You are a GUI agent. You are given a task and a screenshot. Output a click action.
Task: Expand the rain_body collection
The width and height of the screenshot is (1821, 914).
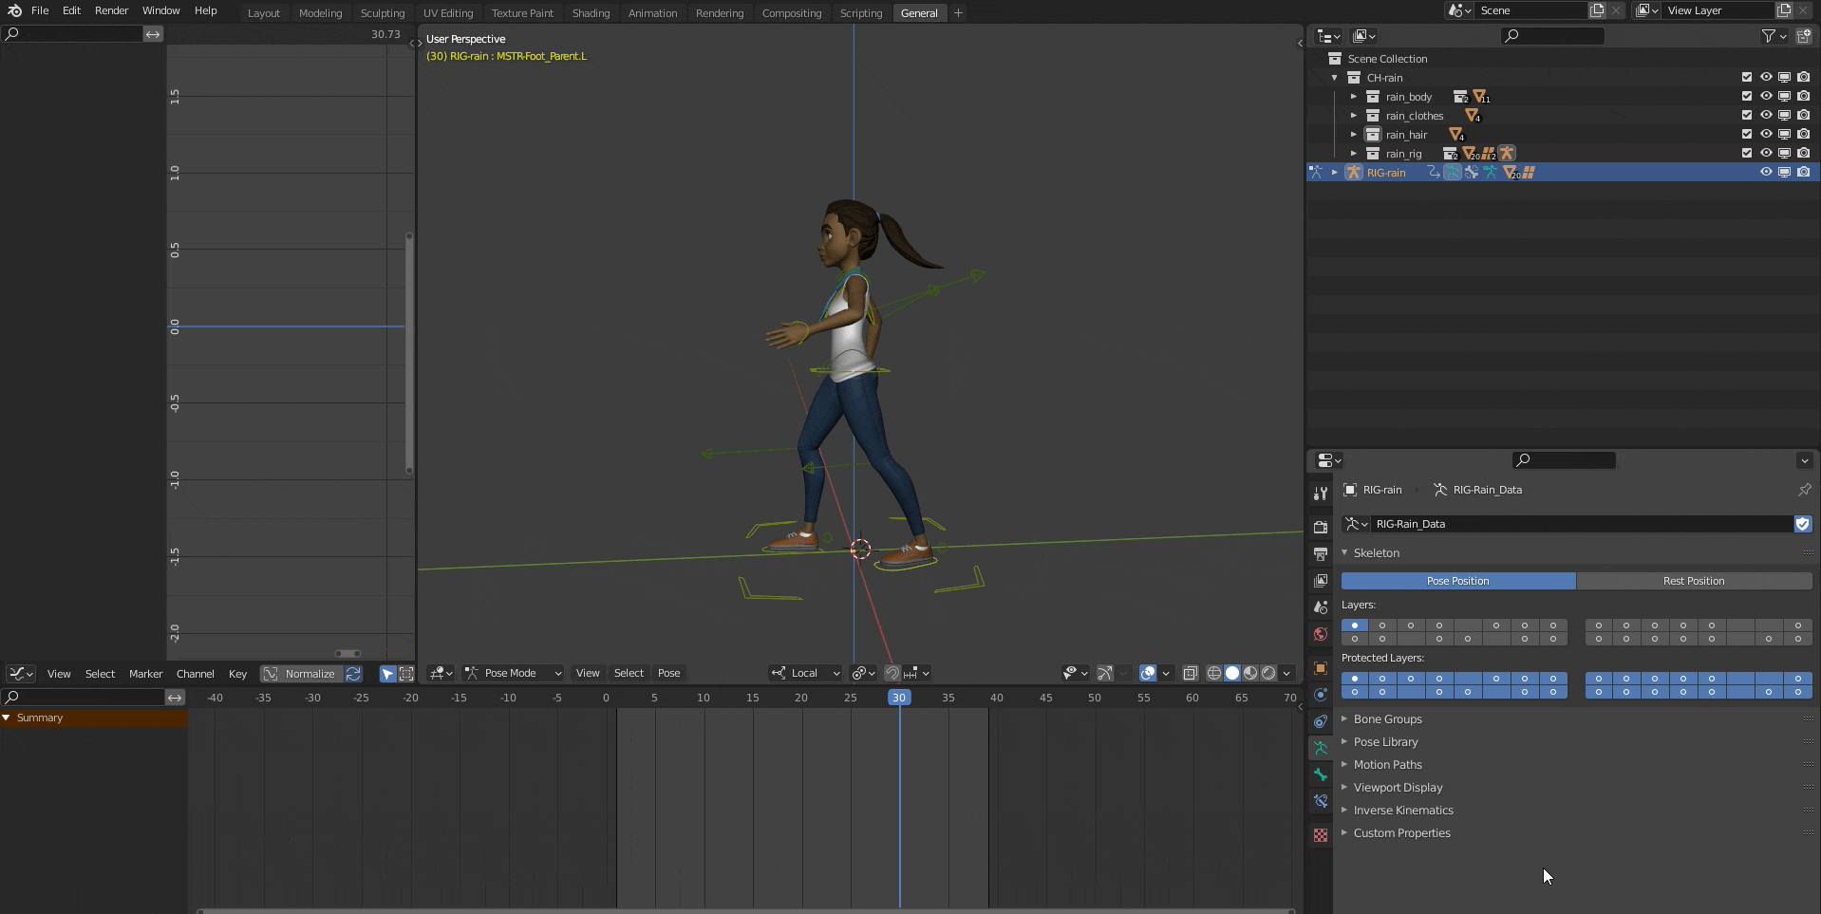(x=1354, y=96)
